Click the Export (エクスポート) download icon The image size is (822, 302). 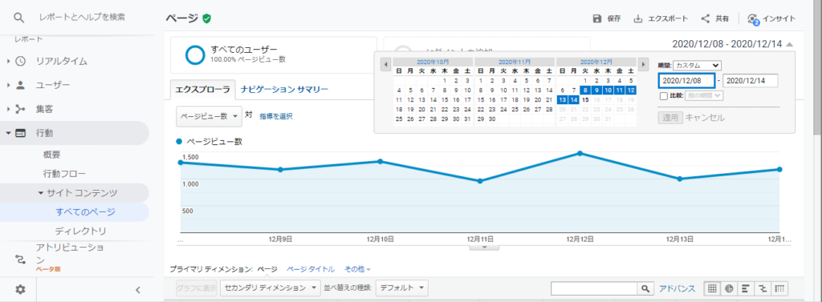pos(638,19)
